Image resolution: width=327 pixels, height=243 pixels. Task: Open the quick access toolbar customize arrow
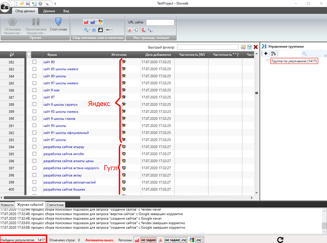coord(55,4)
